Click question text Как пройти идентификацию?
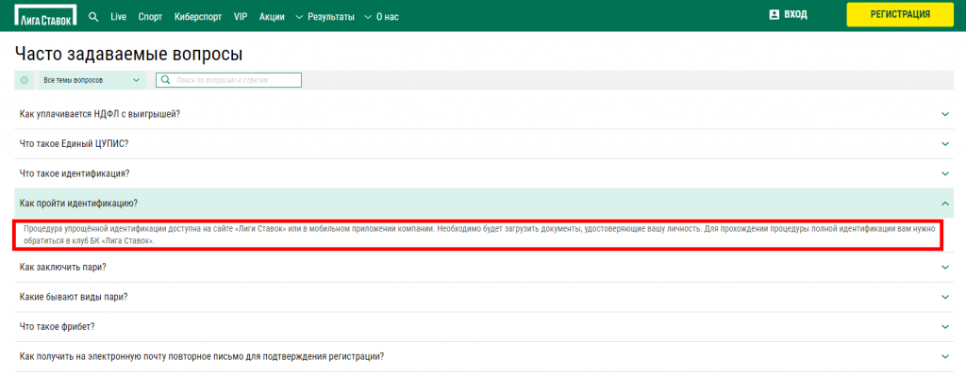 click(78, 203)
